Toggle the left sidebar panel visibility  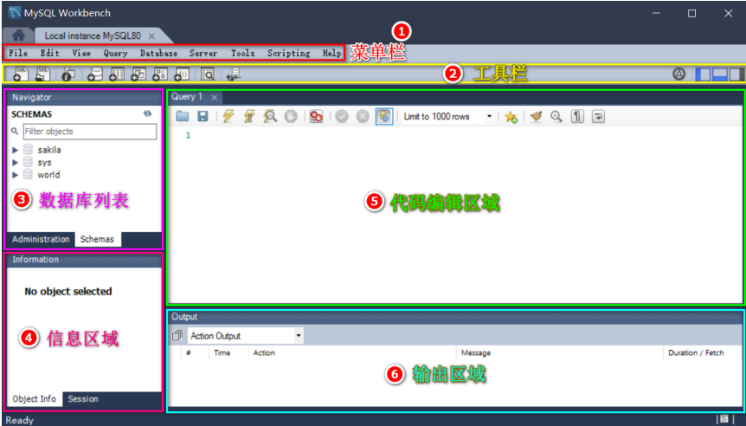click(x=704, y=74)
